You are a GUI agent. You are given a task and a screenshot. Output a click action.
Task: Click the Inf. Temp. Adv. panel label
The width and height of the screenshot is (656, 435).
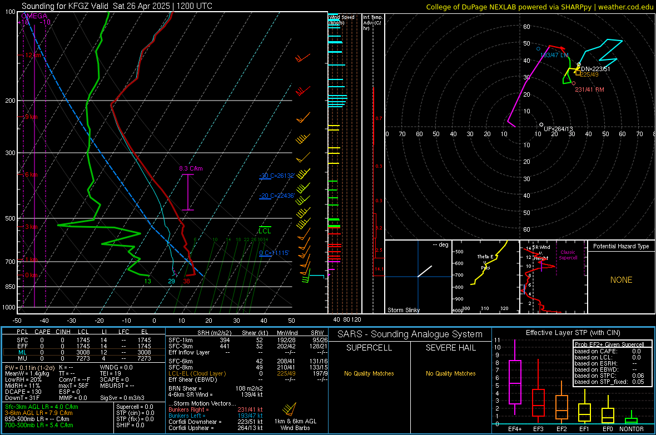(x=373, y=23)
